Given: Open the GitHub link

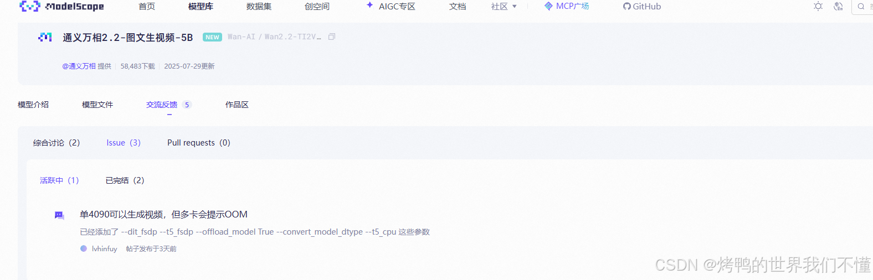Looking at the screenshot, I should click(642, 7).
